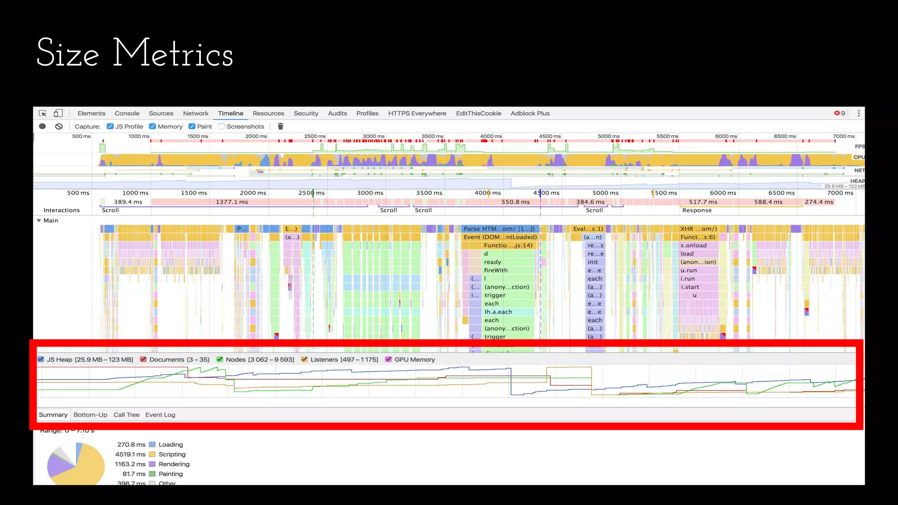Click the garbage collect trash icon

[x=281, y=126]
